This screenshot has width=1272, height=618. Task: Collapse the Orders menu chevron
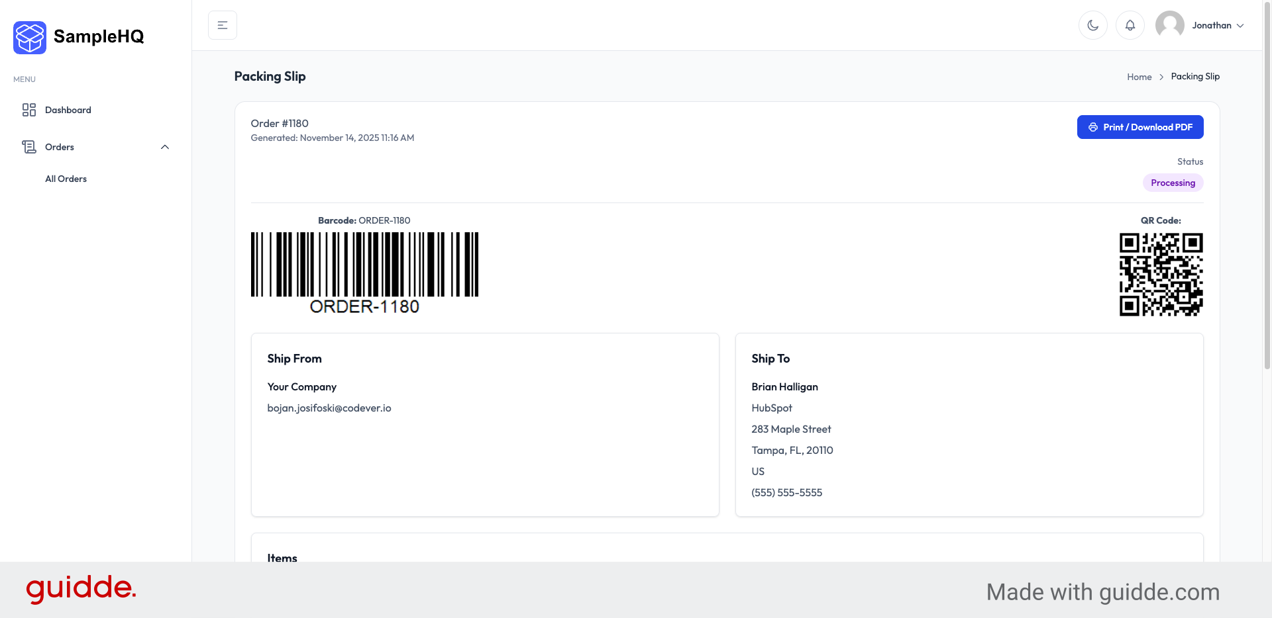click(165, 147)
